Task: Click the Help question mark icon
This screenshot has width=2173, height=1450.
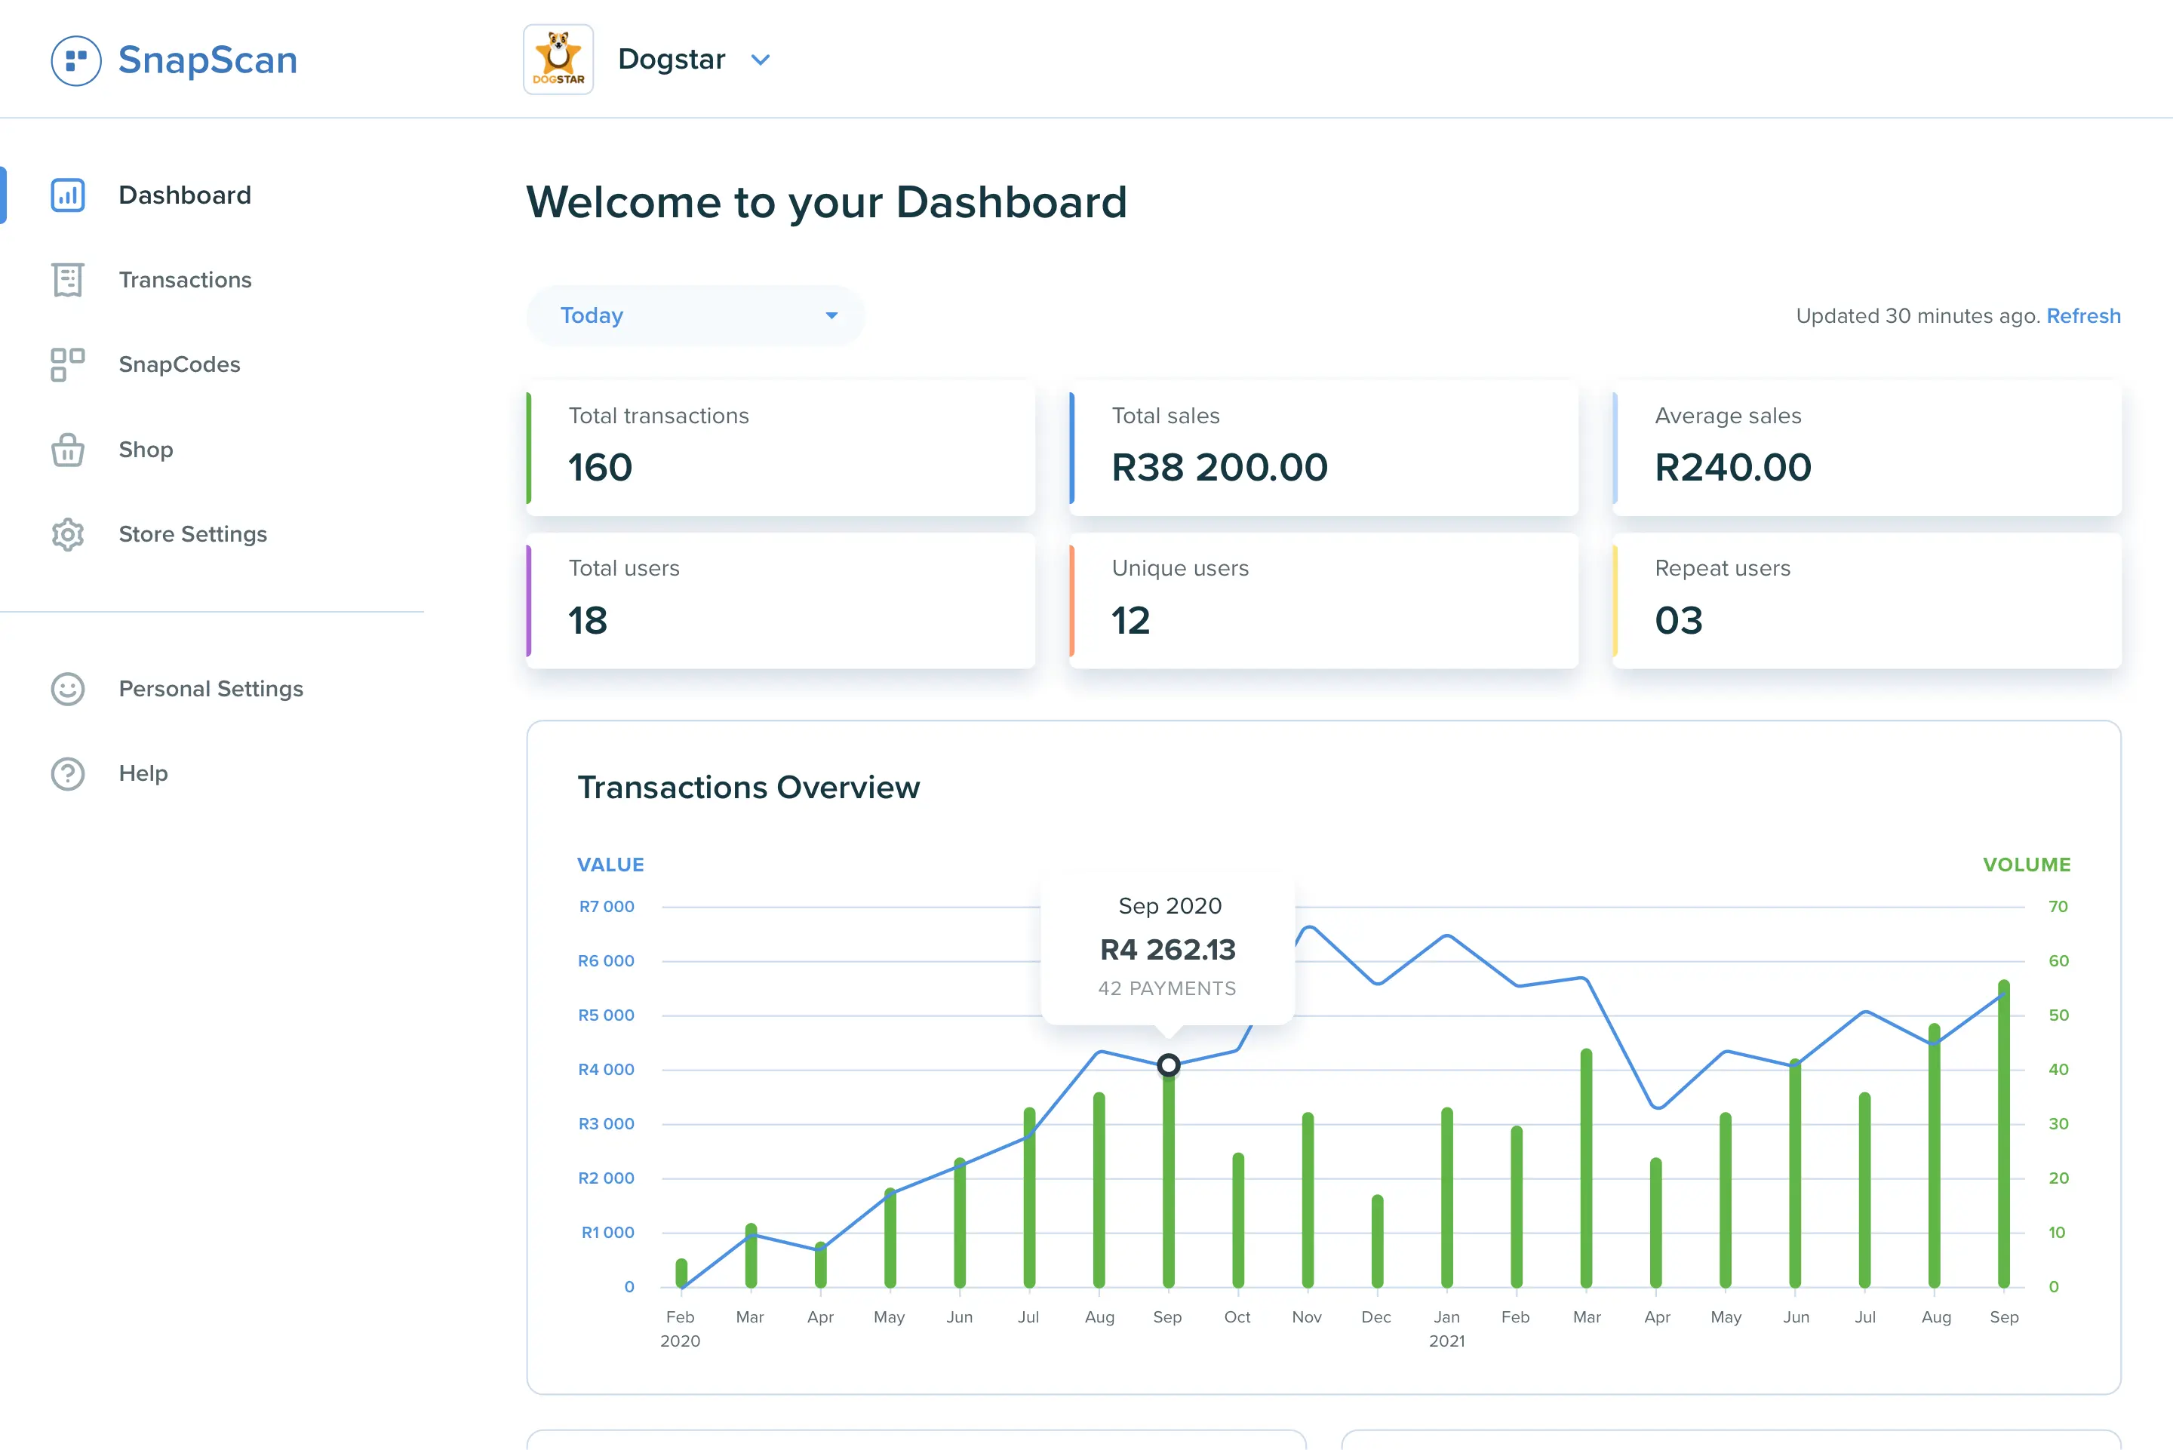Action: [66, 773]
